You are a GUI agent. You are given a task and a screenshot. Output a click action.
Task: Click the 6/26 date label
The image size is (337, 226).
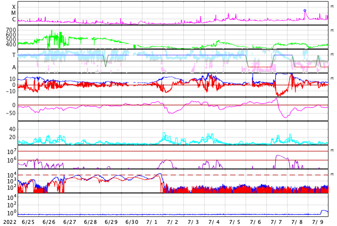click(49, 222)
